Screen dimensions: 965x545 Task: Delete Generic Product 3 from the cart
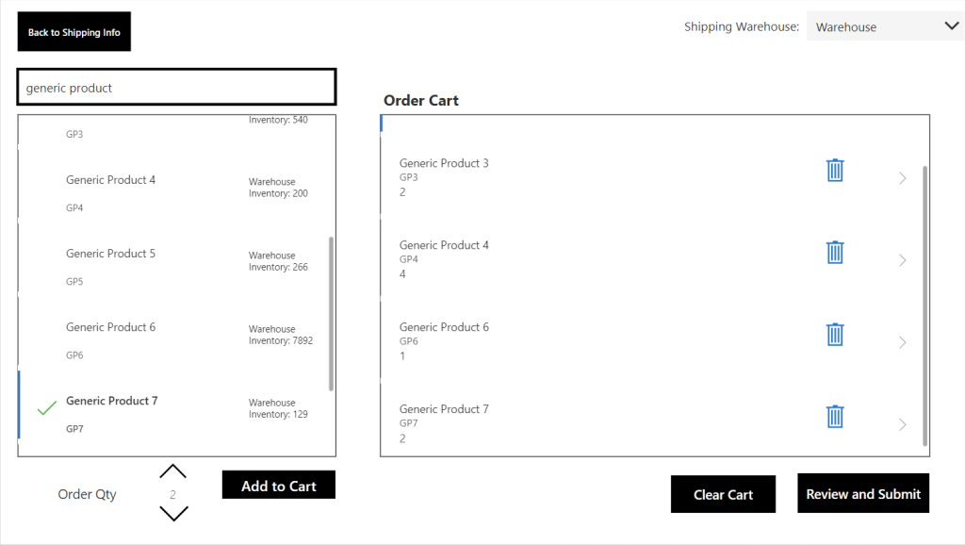click(835, 171)
